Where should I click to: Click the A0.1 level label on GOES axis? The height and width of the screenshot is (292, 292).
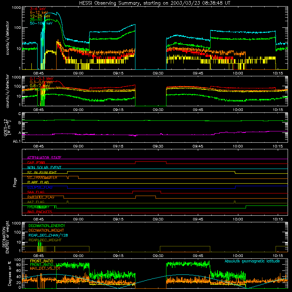pyautogui.click(x=17, y=142)
